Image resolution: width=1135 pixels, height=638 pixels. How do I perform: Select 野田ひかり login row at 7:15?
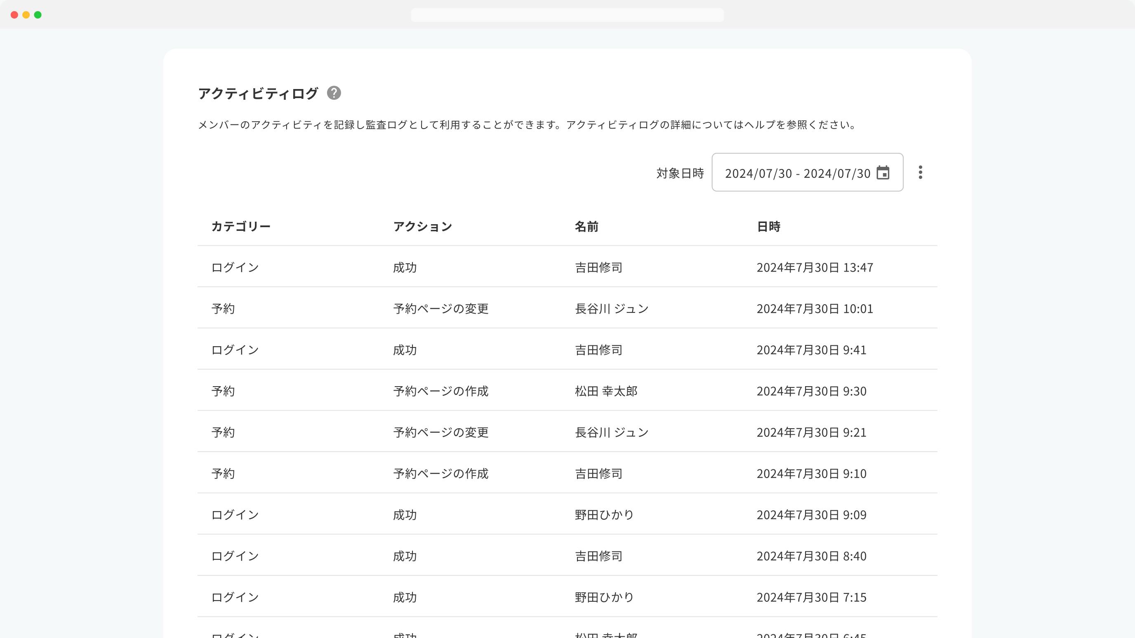point(567,597)
